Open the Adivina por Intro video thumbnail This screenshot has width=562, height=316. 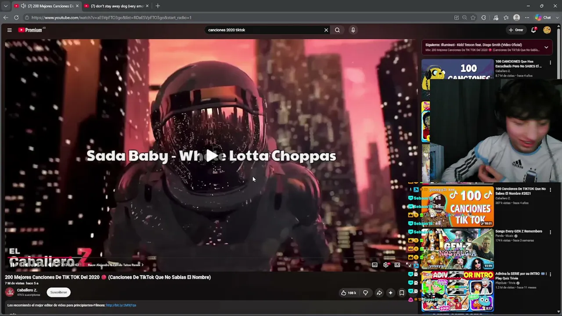(x=458, y=291)
